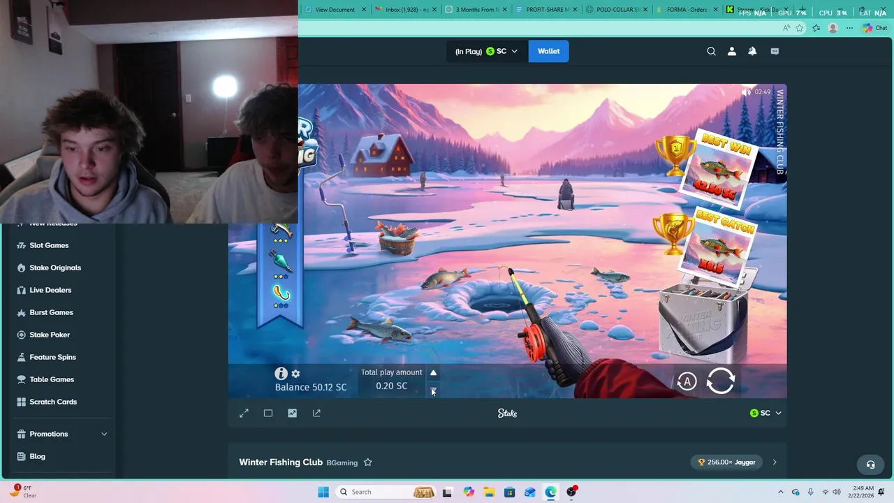This screenshot has width=894, height=503.
Task: Open the in-play SC currency dropdown
Action: click(487, 51)
